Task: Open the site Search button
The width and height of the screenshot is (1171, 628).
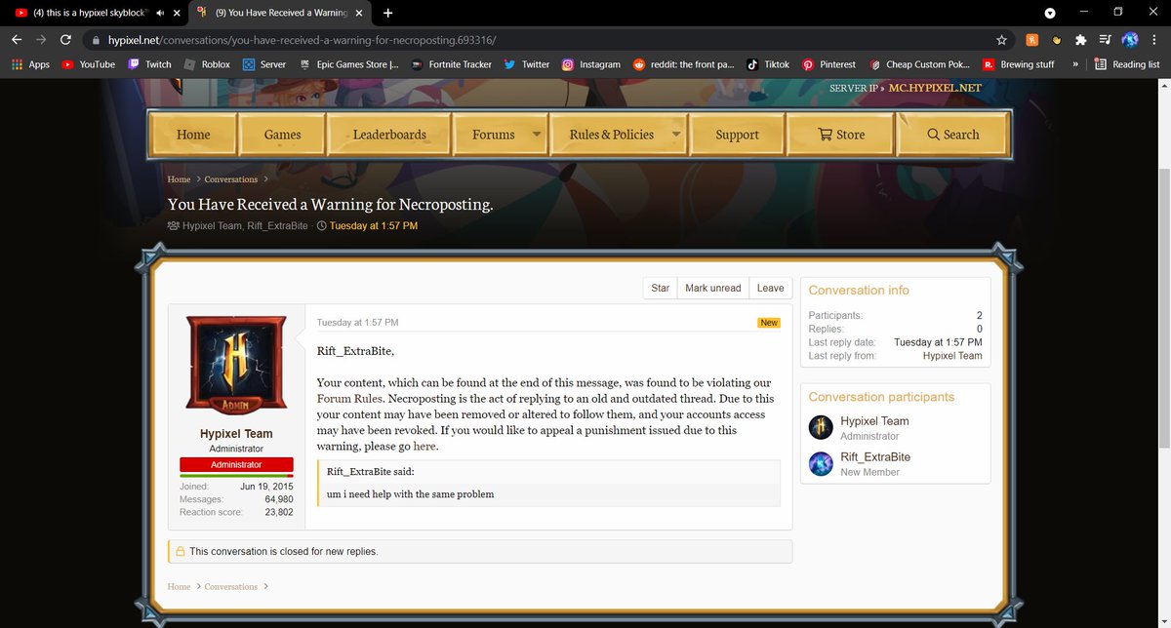Action: tap(953, 135)
